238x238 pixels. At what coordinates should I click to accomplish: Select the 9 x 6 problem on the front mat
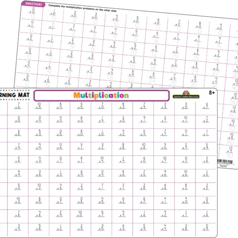(164, 173)
